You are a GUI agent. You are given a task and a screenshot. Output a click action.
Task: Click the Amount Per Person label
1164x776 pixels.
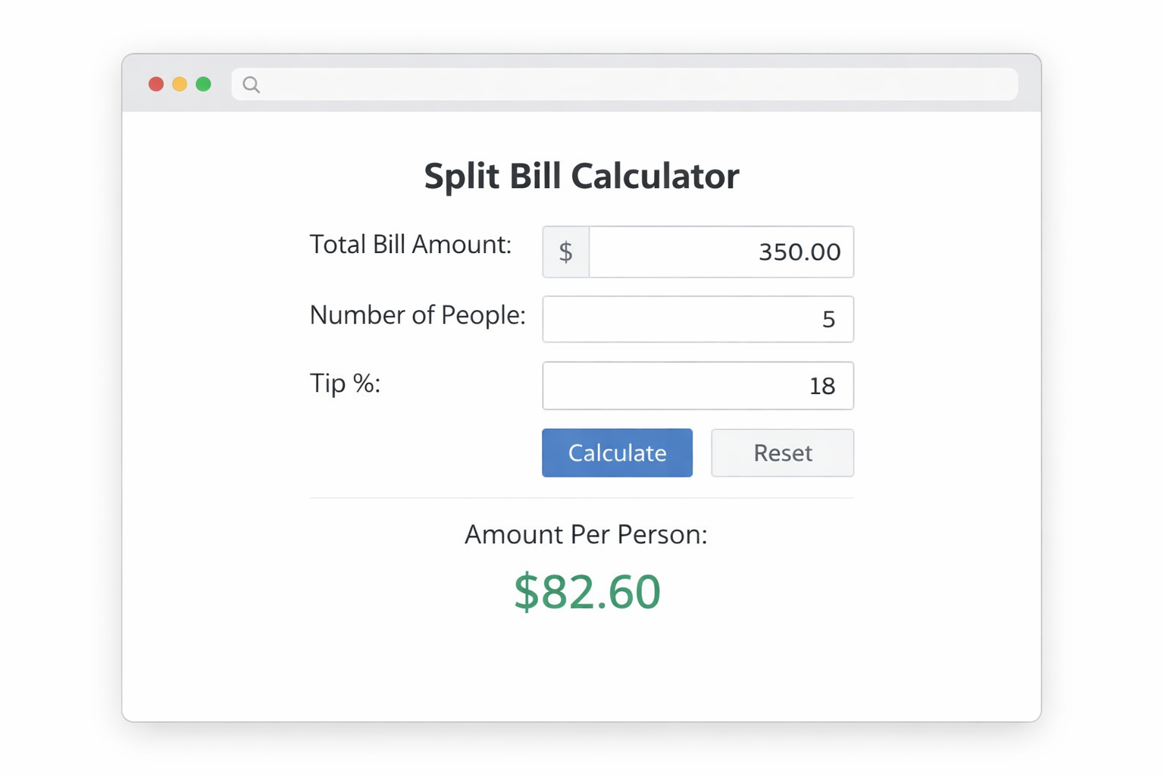(585, 535)
